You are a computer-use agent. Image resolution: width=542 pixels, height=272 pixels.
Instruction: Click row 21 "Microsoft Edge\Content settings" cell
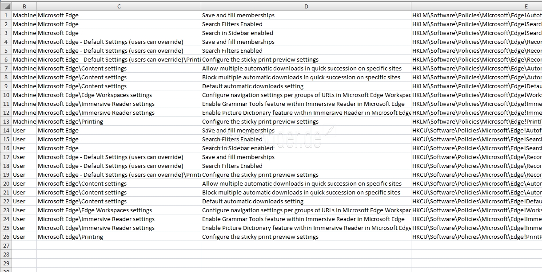click(119, 192)
